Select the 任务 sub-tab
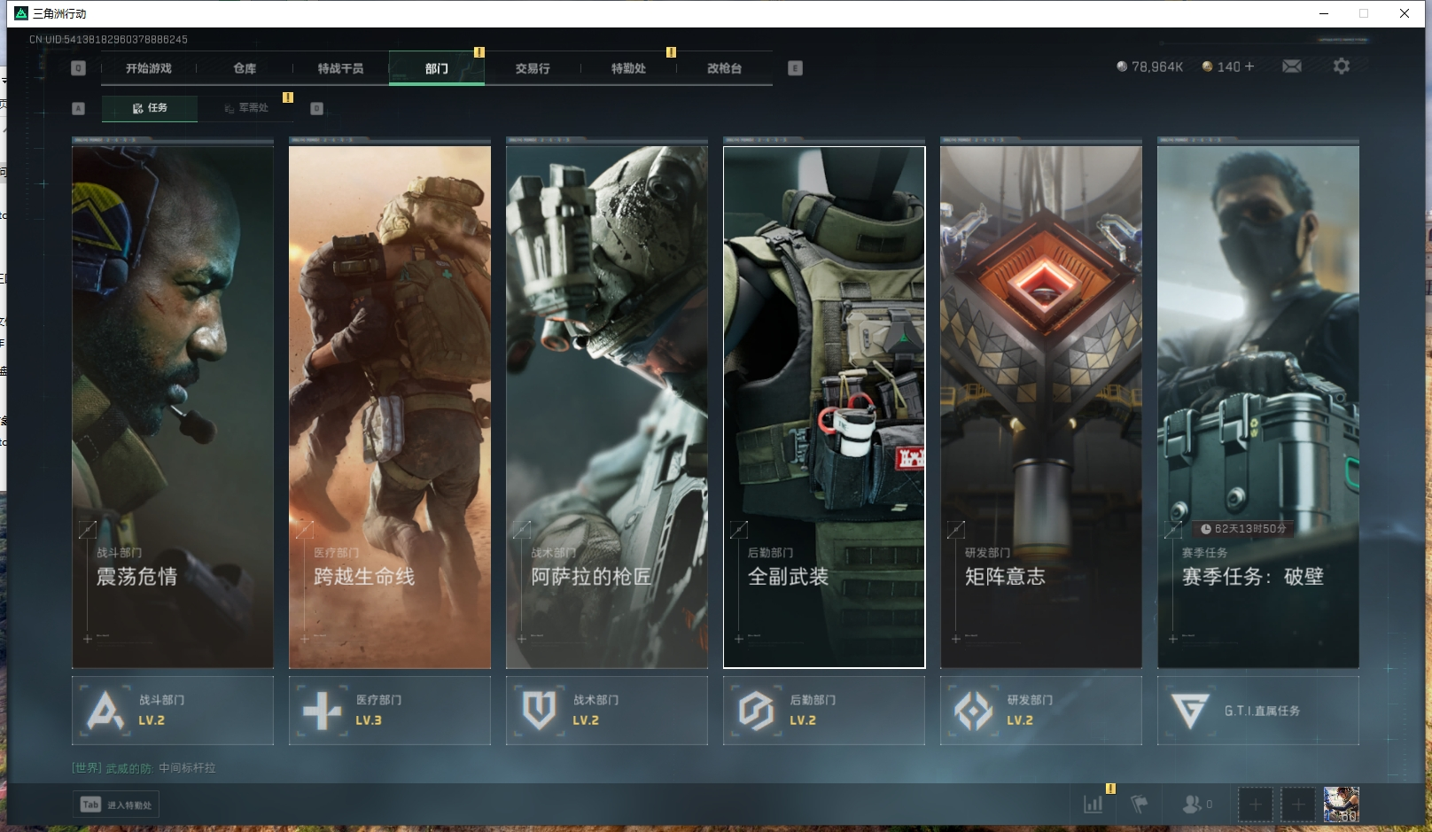The image size is (1432, 832). (150, 108)
